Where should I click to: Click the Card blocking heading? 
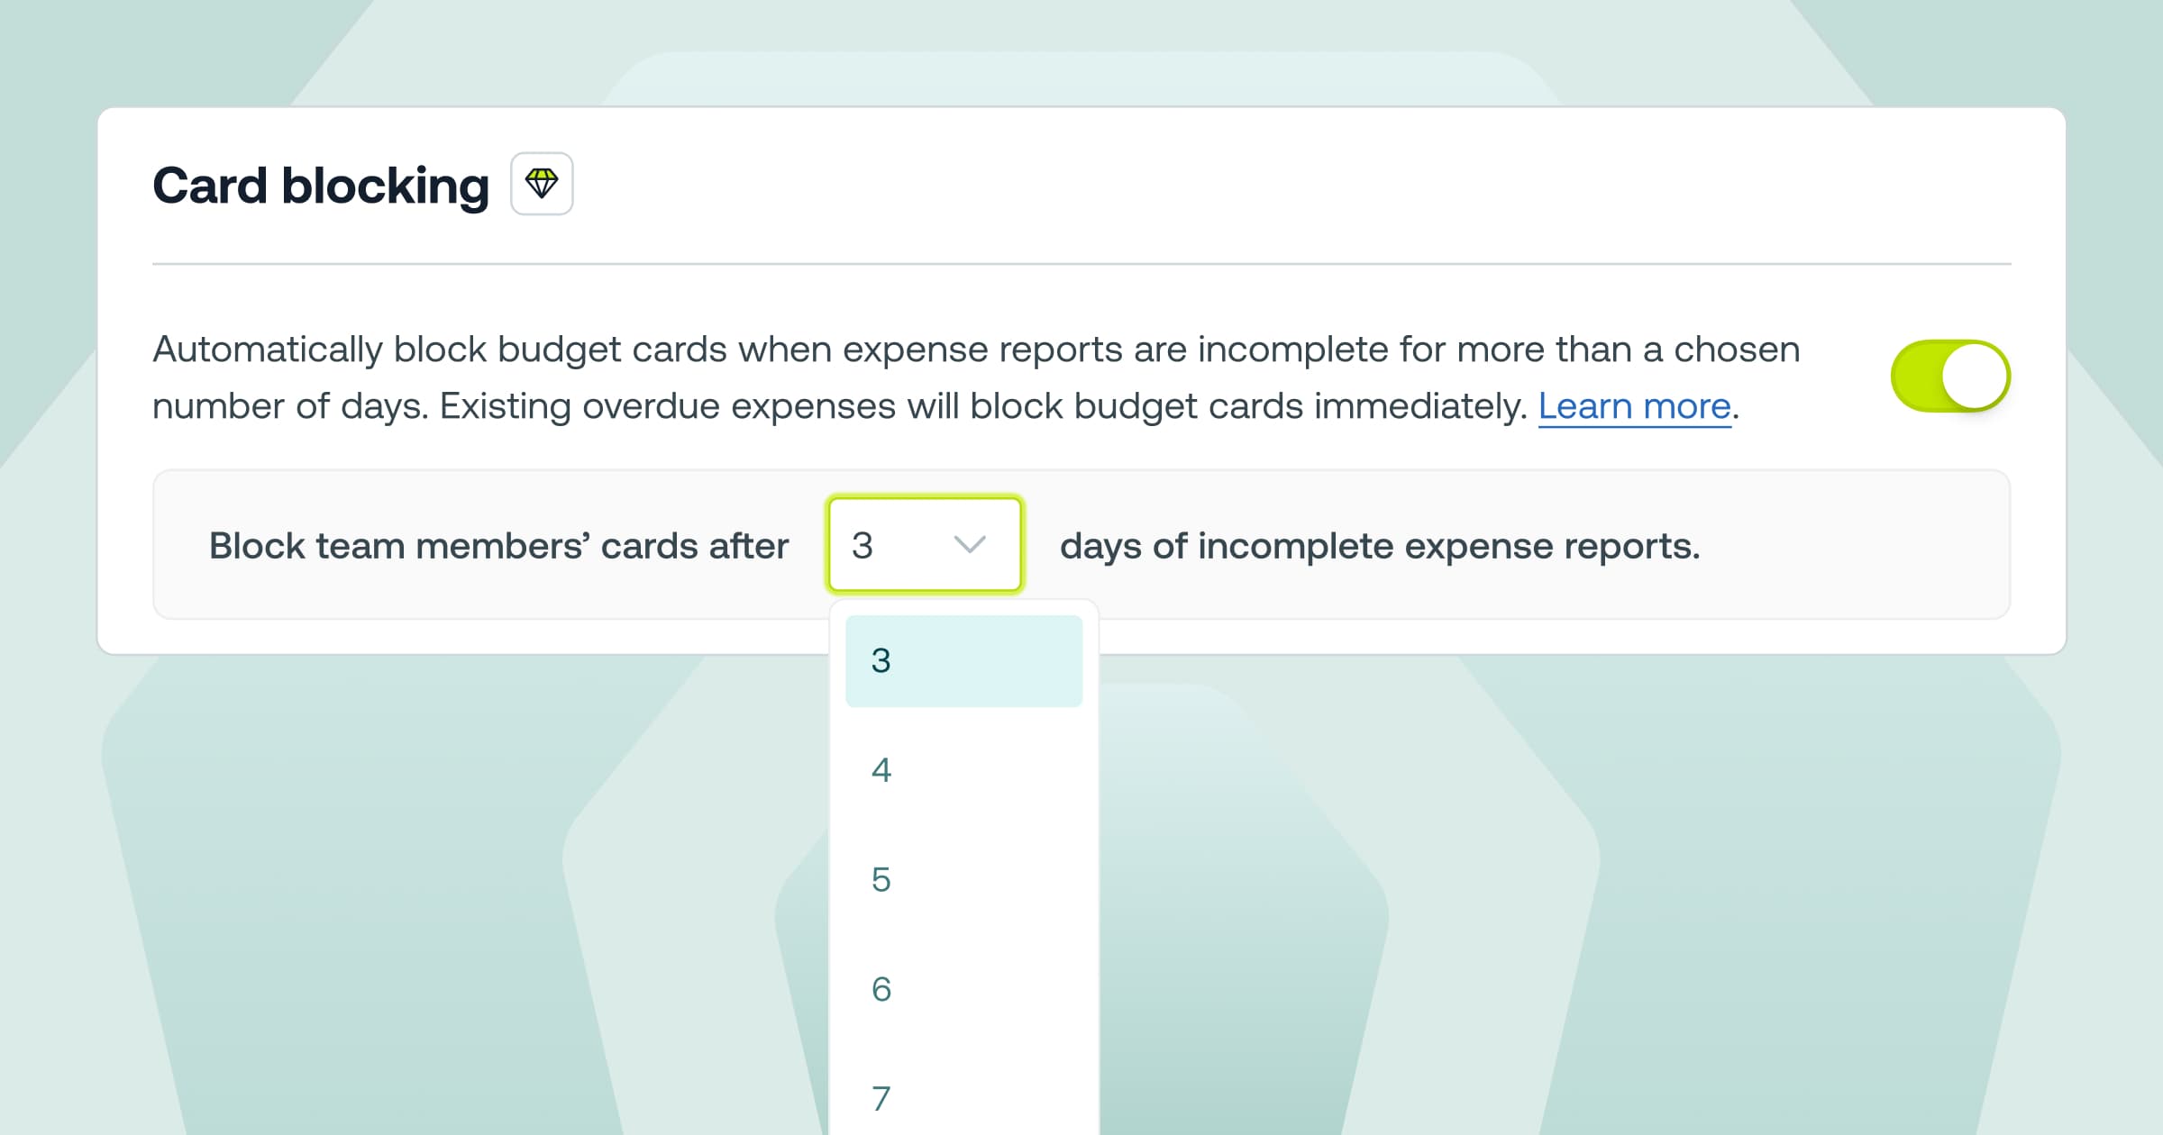(x=321, y=186)
